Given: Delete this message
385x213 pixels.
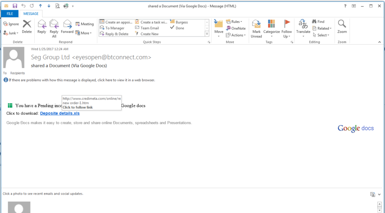Looking at the screenshot, I should point(27,27).
